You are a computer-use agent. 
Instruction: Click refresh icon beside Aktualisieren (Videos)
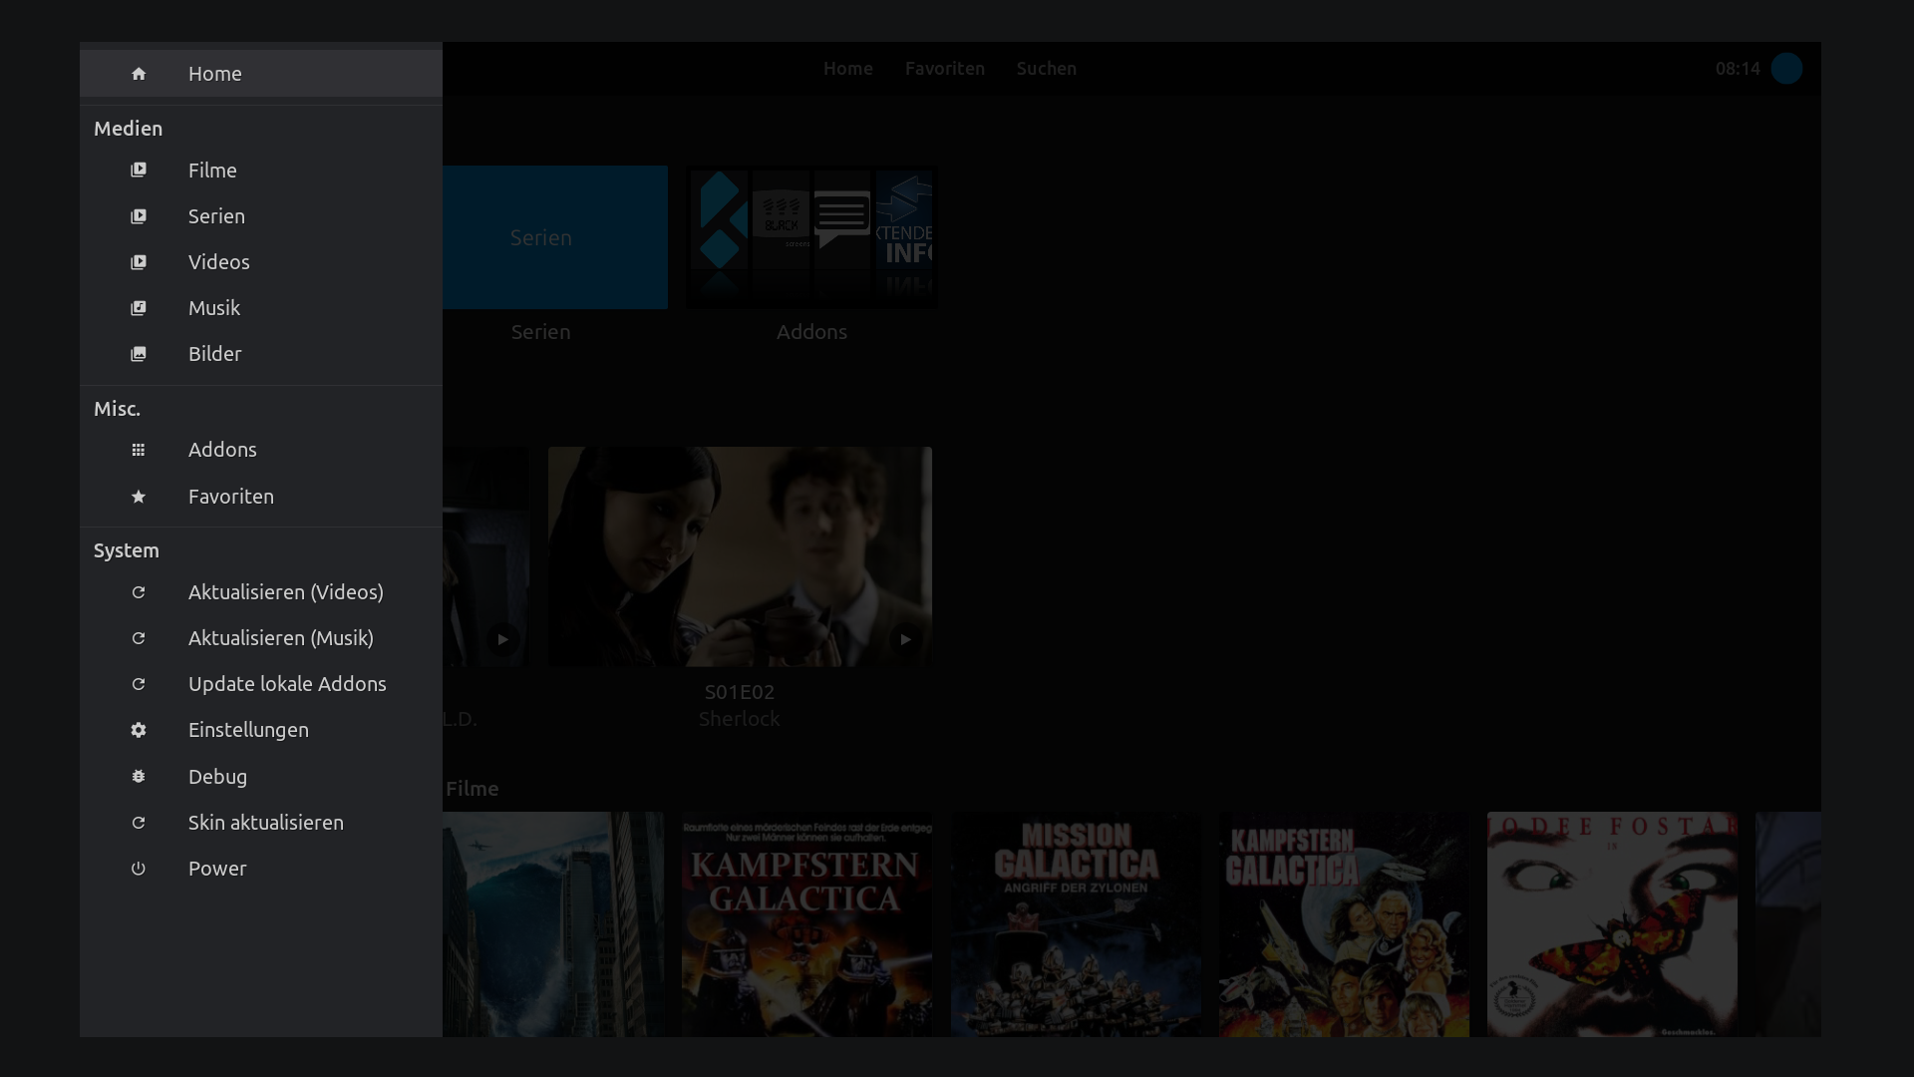pyautogui.click(x=139, y=592)
